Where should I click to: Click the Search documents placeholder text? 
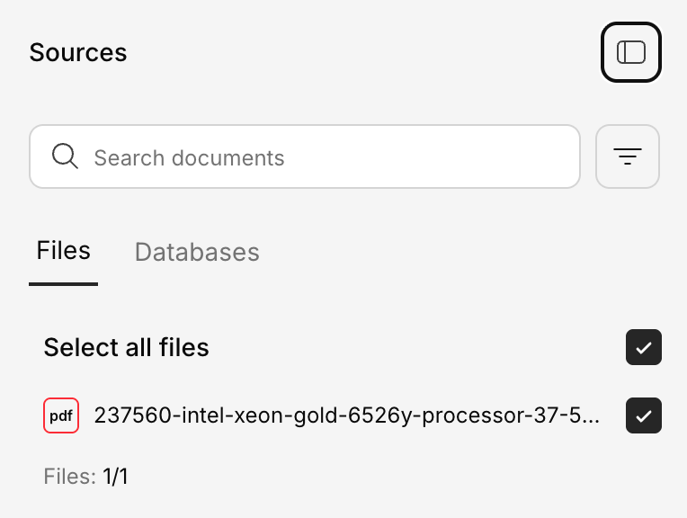[x=189, y=158]
